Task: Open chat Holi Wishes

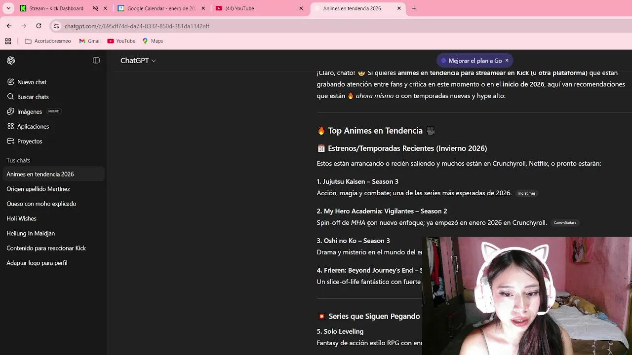Action: coord(52,218)
